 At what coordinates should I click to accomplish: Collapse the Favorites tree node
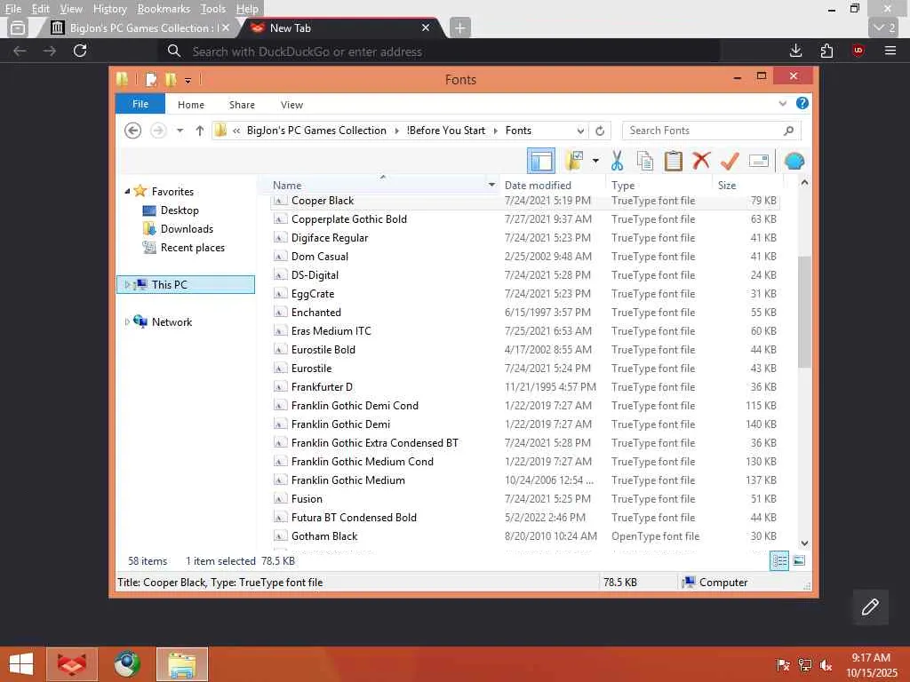click(x=127, y=191)
